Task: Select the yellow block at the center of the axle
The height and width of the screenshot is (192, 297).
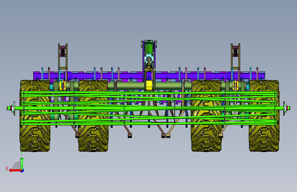Action: pos(149,86)
